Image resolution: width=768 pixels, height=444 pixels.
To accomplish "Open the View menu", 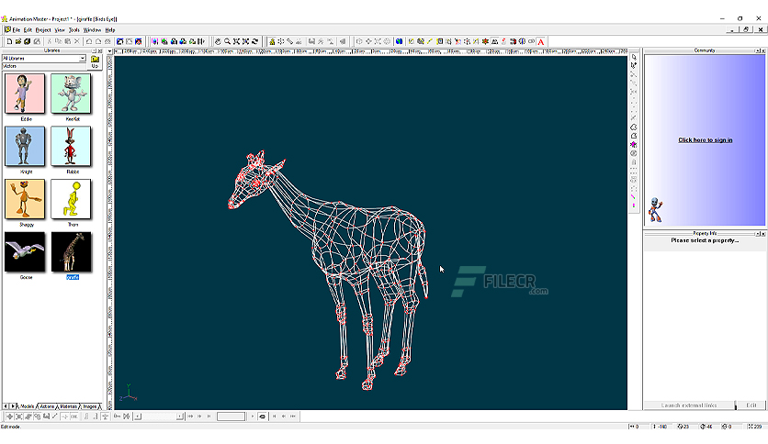I will tap(60, 30).
